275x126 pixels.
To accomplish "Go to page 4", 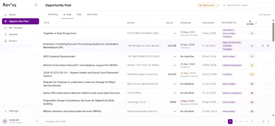I will coord(246,122).
